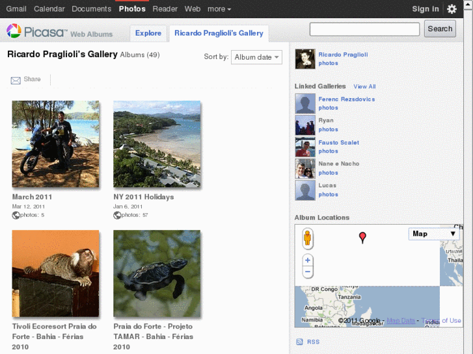This screenshot has height=354, width=473.
Task: Click the Share envelope icon
Action: click(x=16, y=81)
